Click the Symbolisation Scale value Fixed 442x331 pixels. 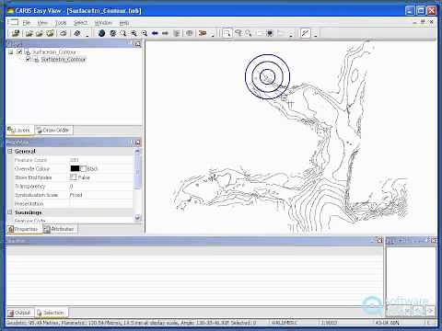coord(76,195)
